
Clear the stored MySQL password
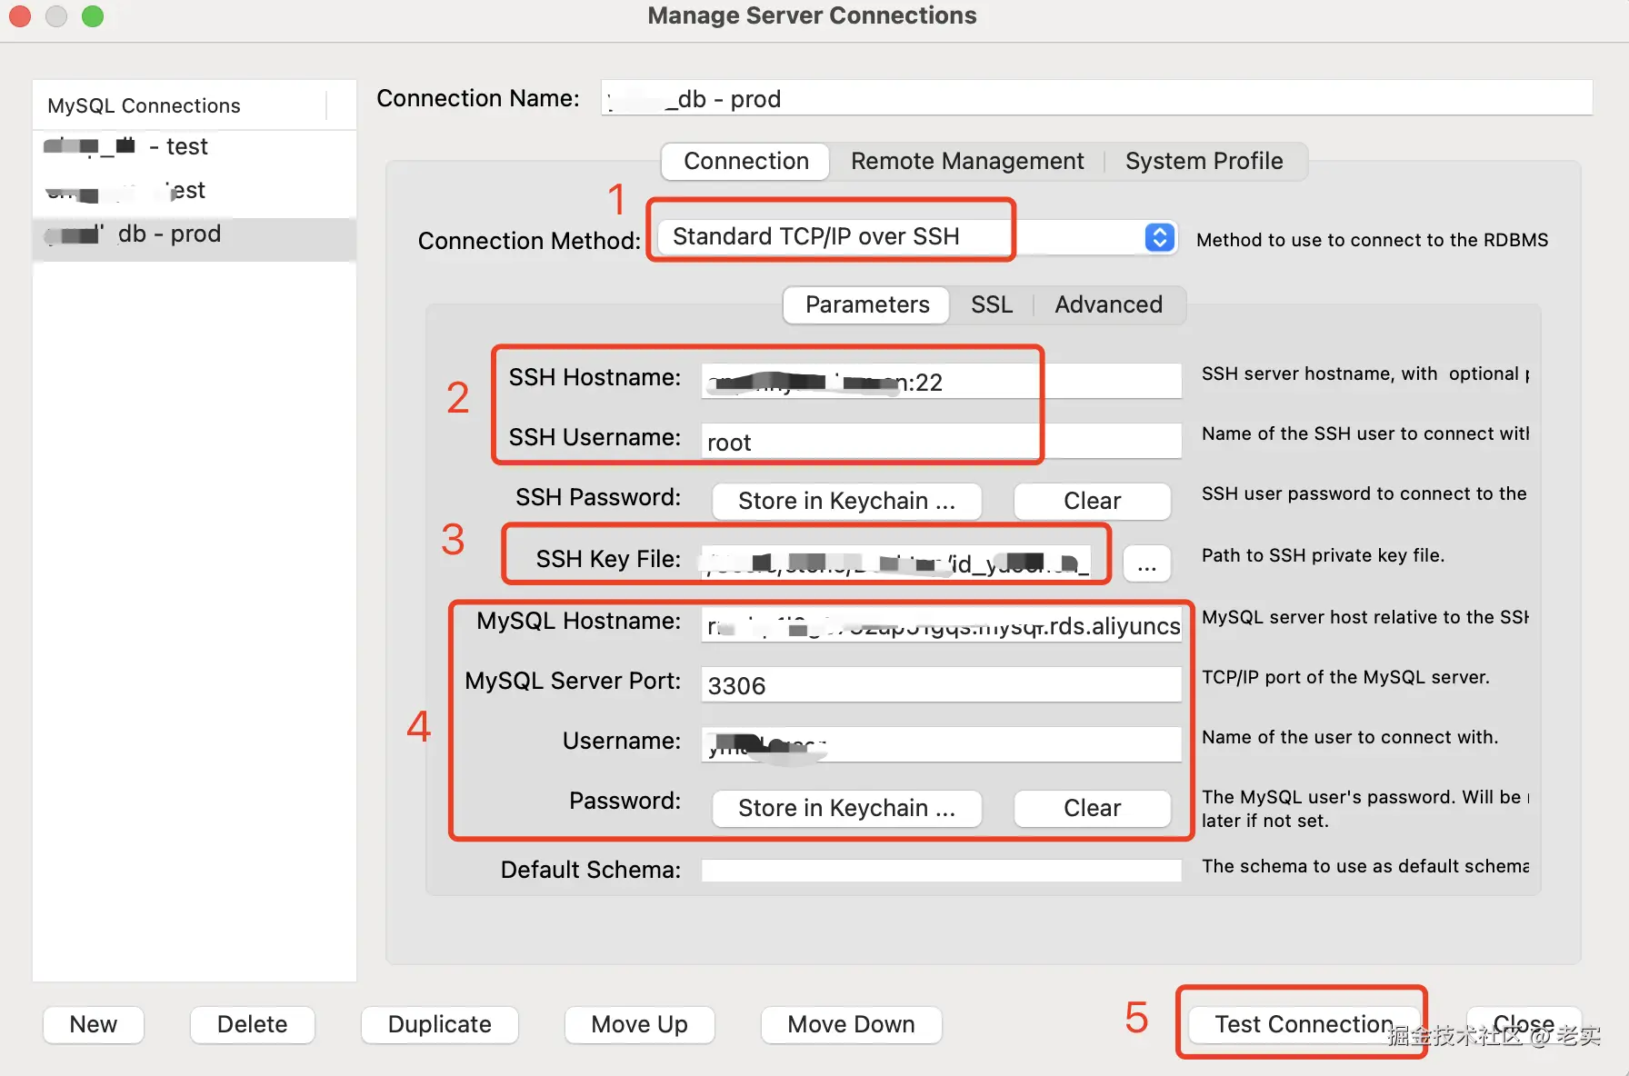(x=1092, y=808)
